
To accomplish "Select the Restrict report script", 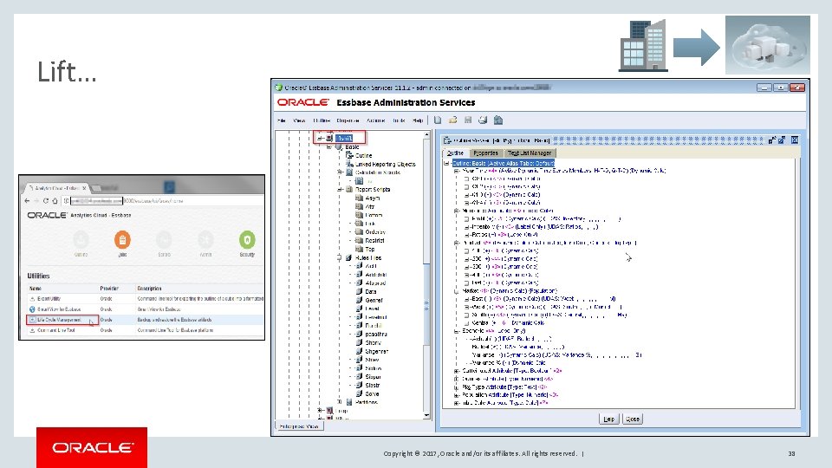I will [x=374, y=240].
